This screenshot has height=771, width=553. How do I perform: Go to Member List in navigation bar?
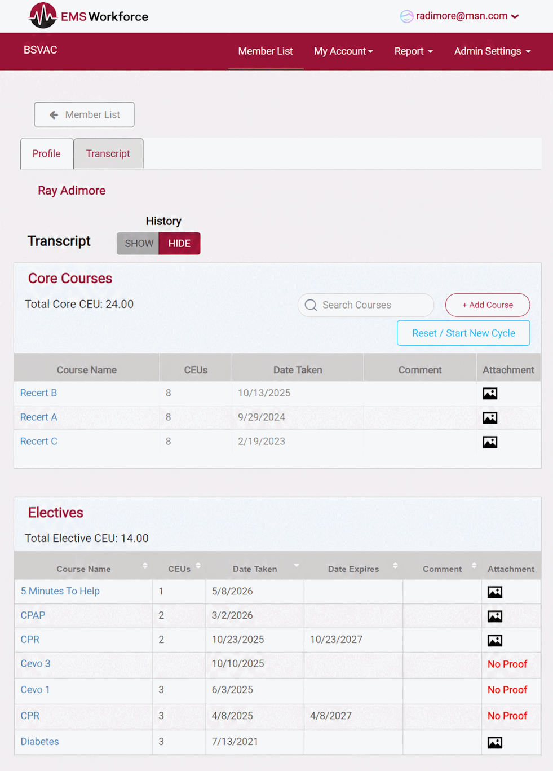[x=266, y=51]
